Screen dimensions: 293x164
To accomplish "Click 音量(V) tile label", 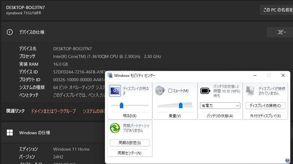I will pyautogui.click(x=175, y=116).
